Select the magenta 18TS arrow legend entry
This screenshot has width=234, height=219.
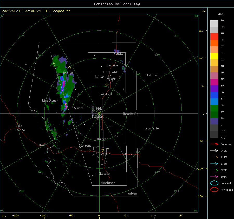[214, 177]
